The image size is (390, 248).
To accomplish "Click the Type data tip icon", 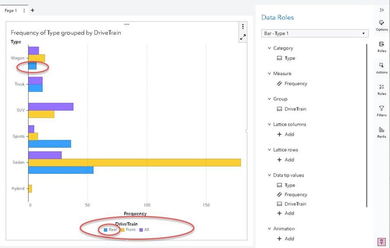I will (279, 185).
